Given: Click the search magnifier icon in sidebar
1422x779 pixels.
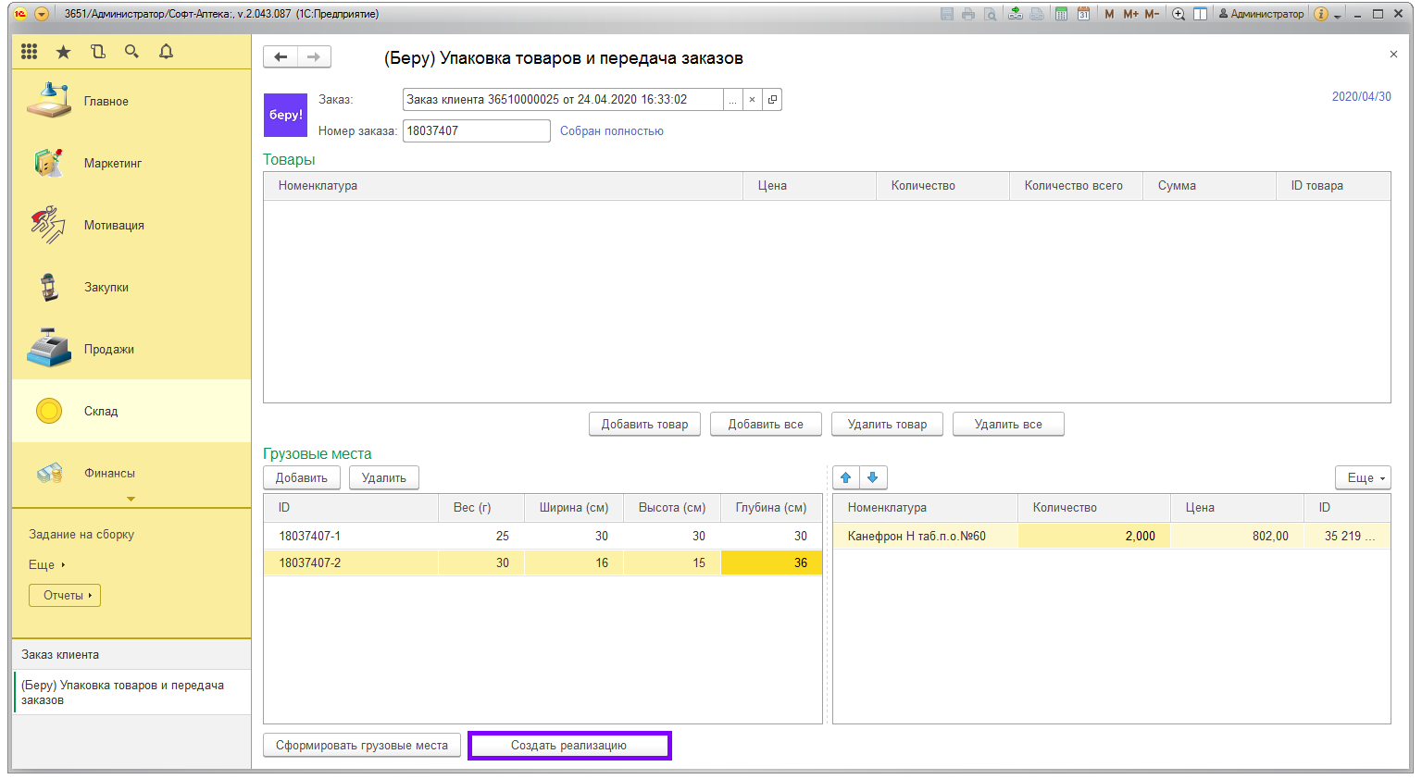Looking at the screenshot, I should click(131, 52).
